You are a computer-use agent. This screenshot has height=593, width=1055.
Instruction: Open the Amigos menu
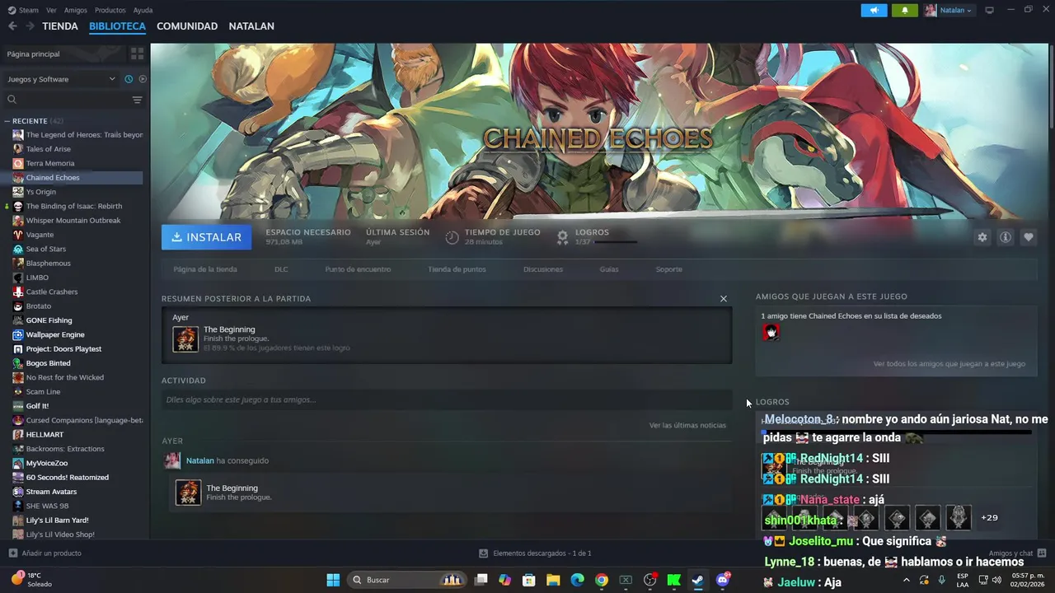tap(75, 10)
